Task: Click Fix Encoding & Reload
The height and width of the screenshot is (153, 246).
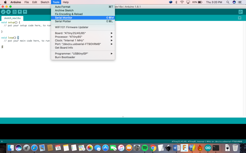Action: click(83, 14)
